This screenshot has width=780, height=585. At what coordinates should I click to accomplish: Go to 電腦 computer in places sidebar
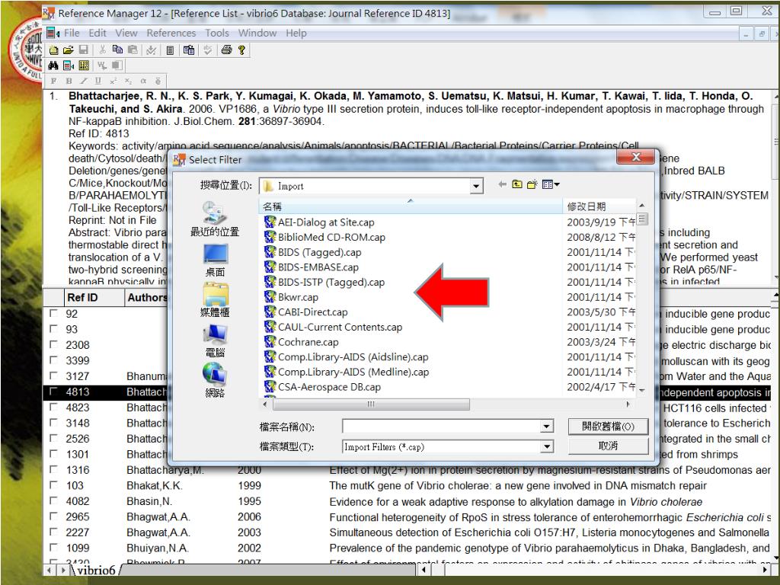click(x=215, y=340)
